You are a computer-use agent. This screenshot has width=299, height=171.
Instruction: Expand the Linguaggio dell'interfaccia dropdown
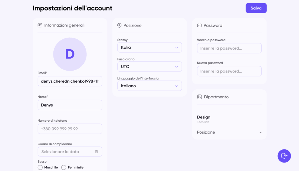[149, 86]
